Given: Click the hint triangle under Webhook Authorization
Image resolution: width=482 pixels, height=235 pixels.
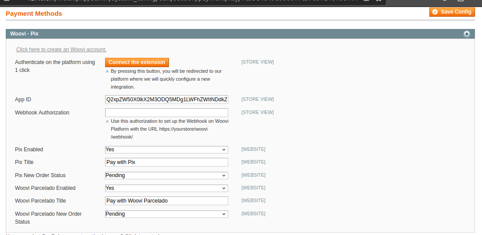Looking at the screenshot, I should [x=107, y=121].
